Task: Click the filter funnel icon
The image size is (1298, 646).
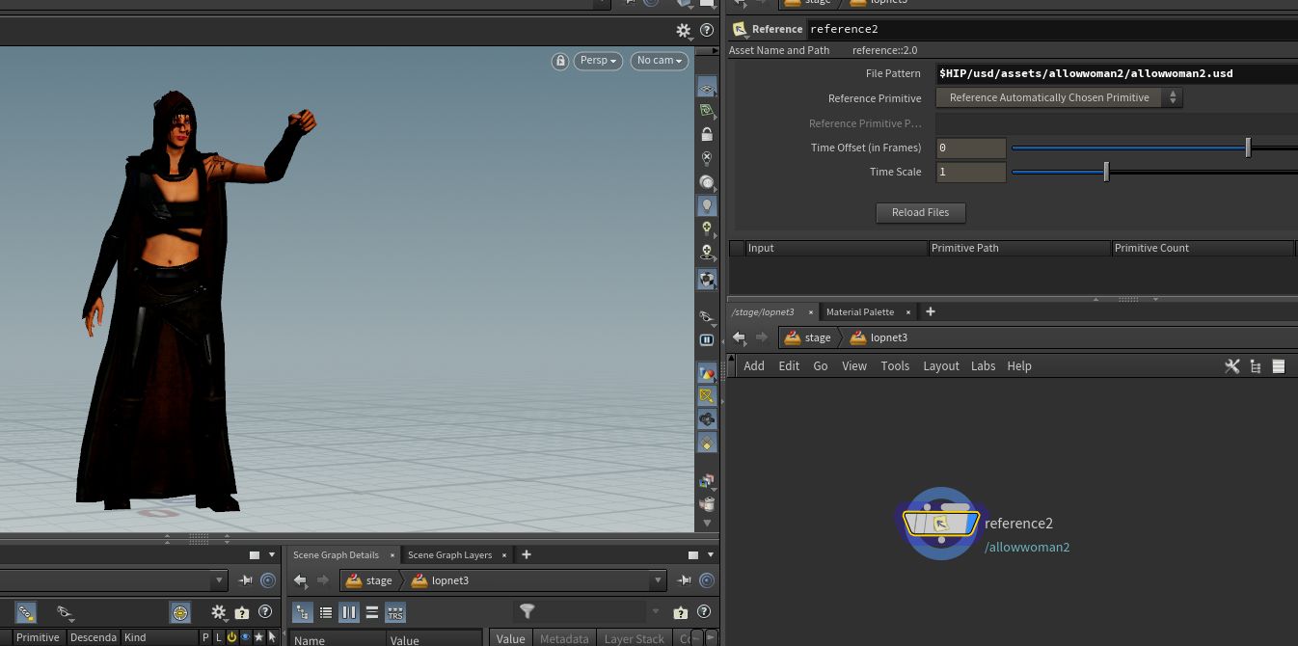Action: coord(527,611)
